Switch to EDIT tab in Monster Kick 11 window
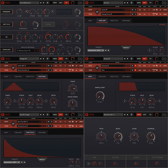Viewport: 168px width, 168px height. point(144,115)
